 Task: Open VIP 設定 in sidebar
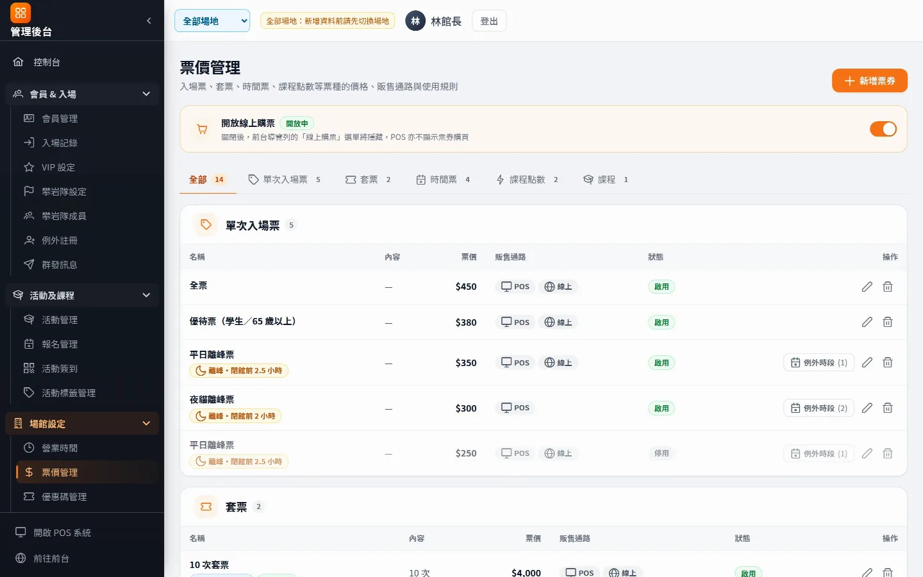[x=87, y=167]
